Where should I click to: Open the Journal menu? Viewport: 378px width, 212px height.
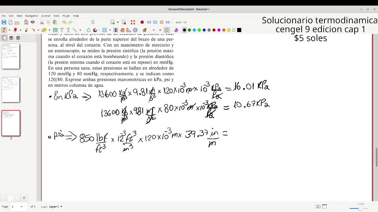pyautogui.click(x=45, y=16)
